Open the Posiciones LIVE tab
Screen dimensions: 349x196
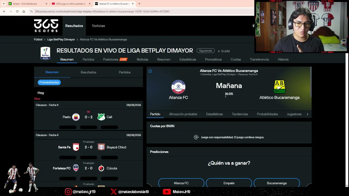coord(115,59)
